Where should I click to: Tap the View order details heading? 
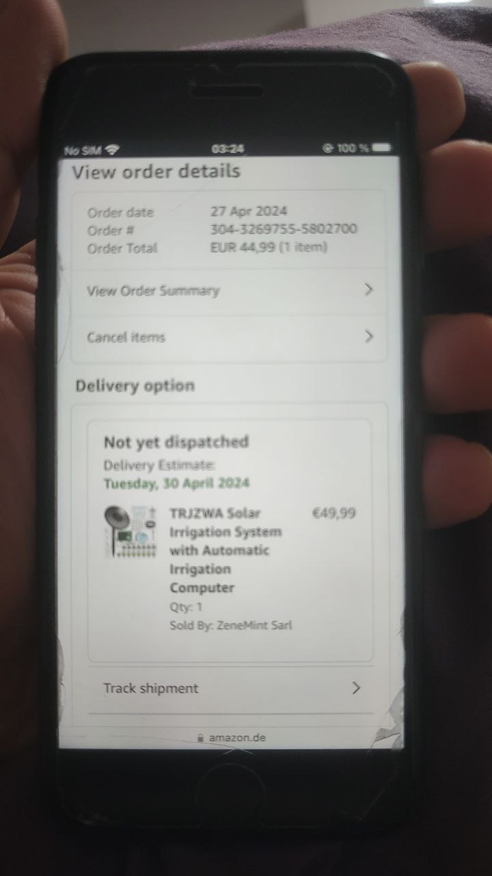156,171
